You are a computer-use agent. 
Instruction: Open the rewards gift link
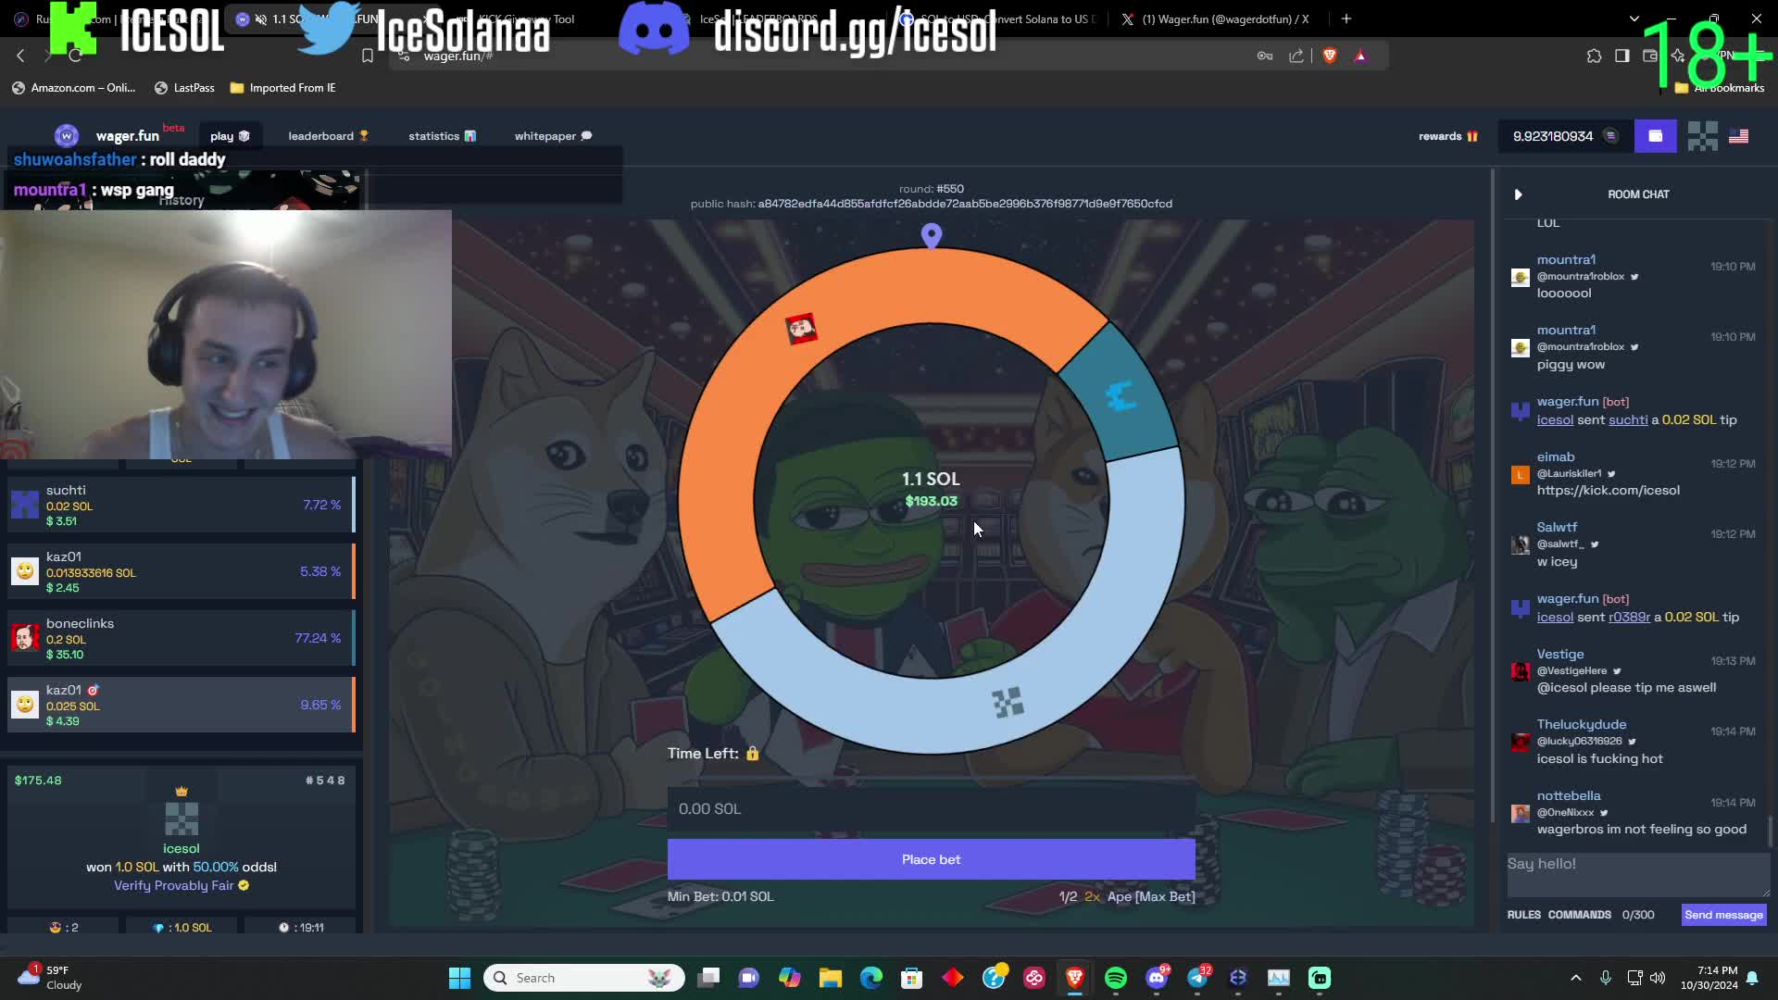(x=1447, y=136)
